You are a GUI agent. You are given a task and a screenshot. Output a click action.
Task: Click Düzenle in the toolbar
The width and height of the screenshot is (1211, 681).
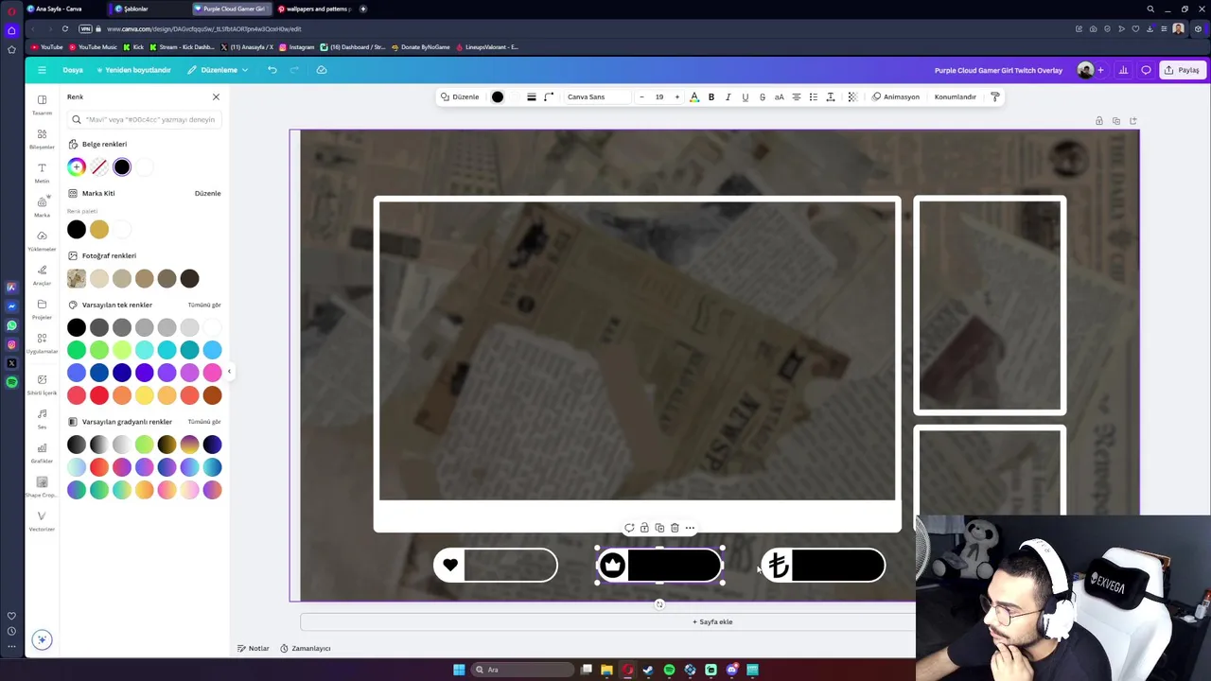[x=460, y=96]
